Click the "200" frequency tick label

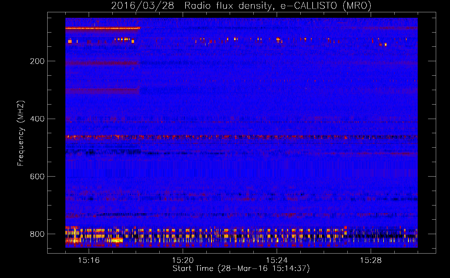click(x=37, y=61)
